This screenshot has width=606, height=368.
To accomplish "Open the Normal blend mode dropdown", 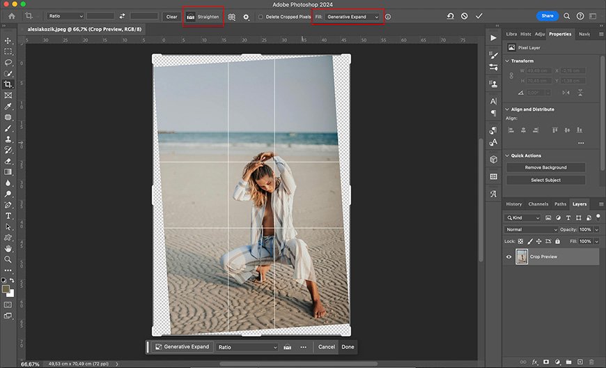I will 531,229.
